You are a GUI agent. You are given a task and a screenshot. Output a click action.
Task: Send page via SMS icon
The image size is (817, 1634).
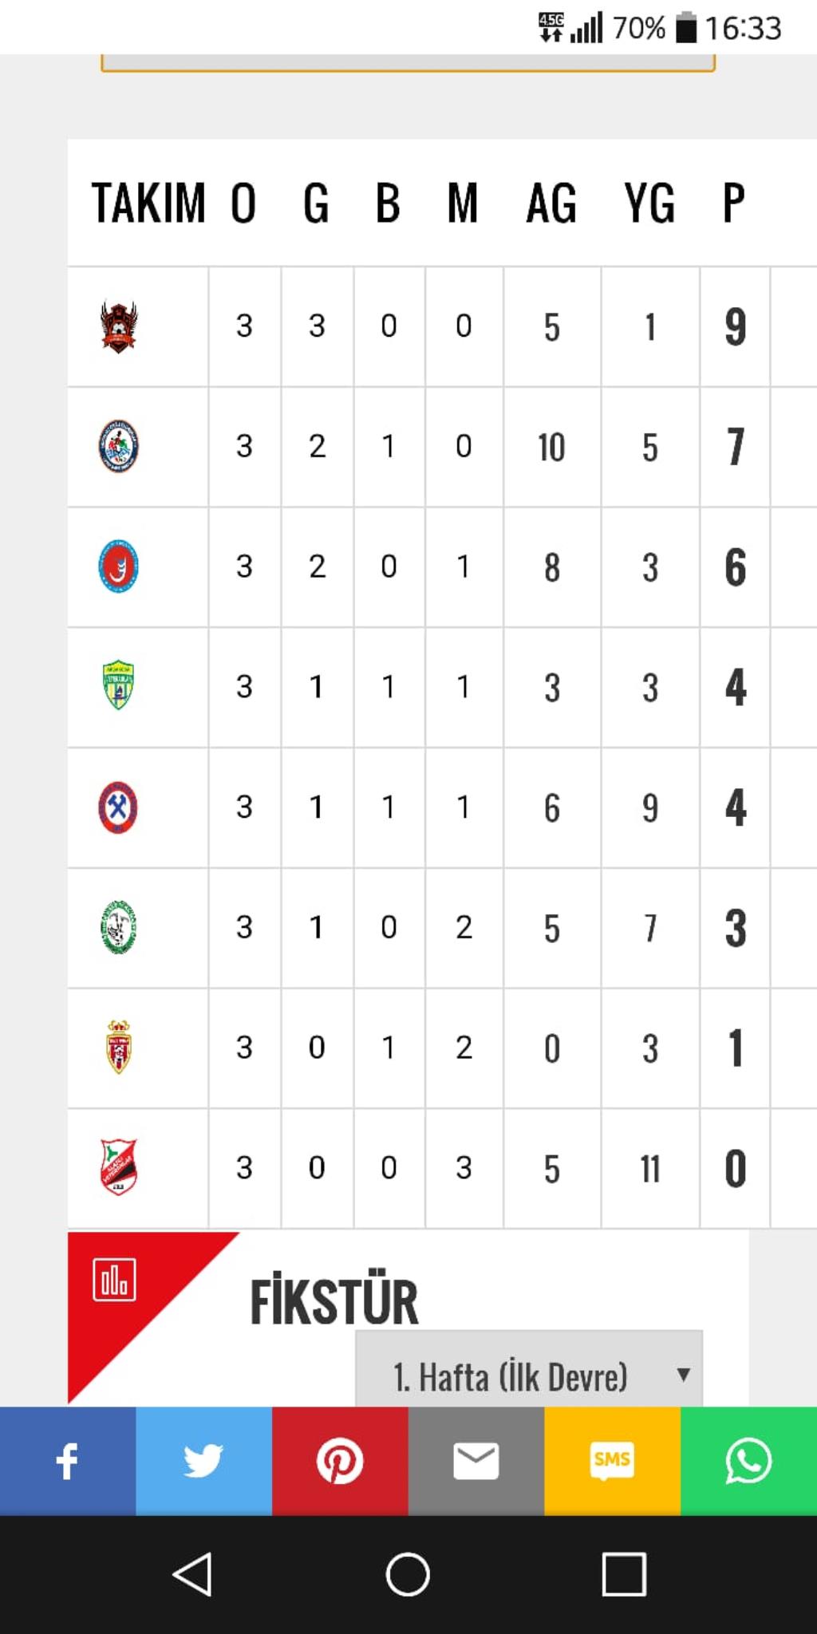pos(612,1461)
